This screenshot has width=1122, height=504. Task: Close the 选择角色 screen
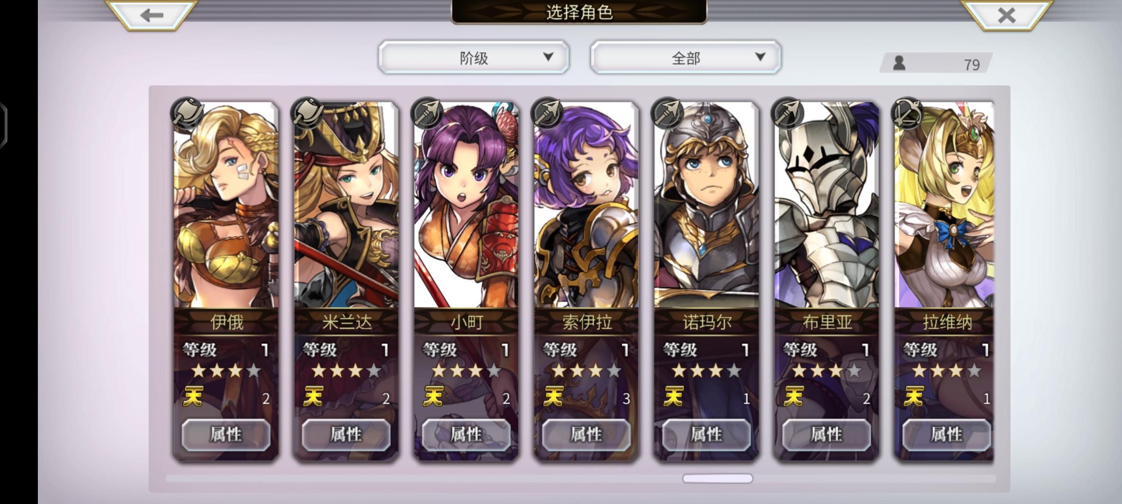point(1007,15)
